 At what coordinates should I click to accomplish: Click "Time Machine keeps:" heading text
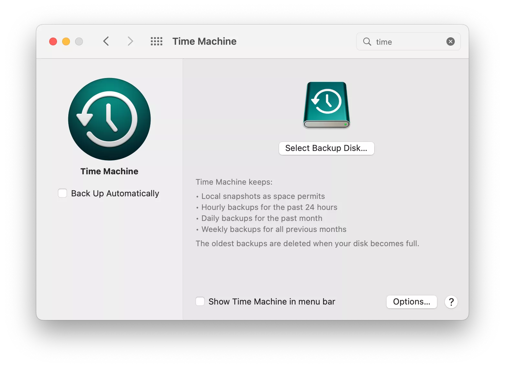pyautogui.click(x=234, y=182)
